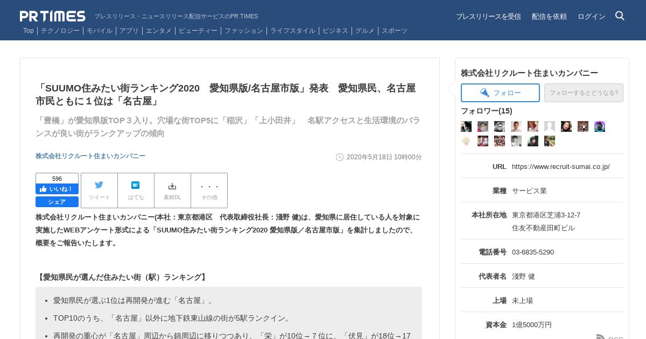Click the PR TIMES logo
646x339 pixels.
53,16
